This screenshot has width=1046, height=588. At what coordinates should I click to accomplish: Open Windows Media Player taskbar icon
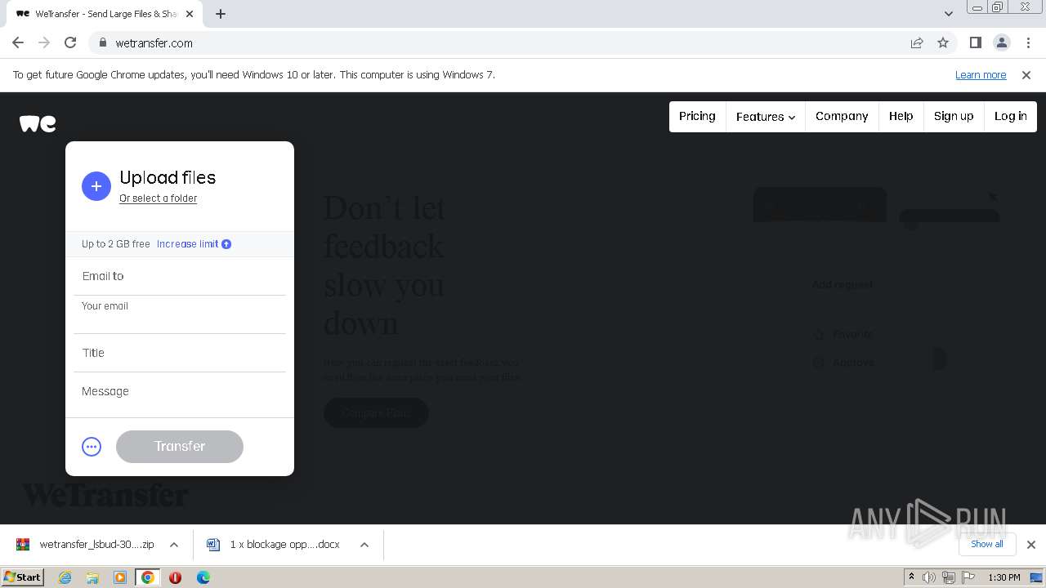tap(120, 577)
